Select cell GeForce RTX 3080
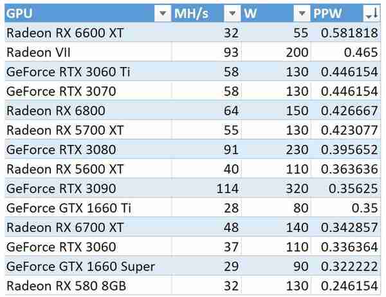 click(88, 149)
